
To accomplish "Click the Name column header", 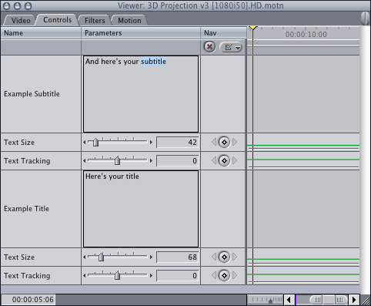I will [x=41, y=33].
